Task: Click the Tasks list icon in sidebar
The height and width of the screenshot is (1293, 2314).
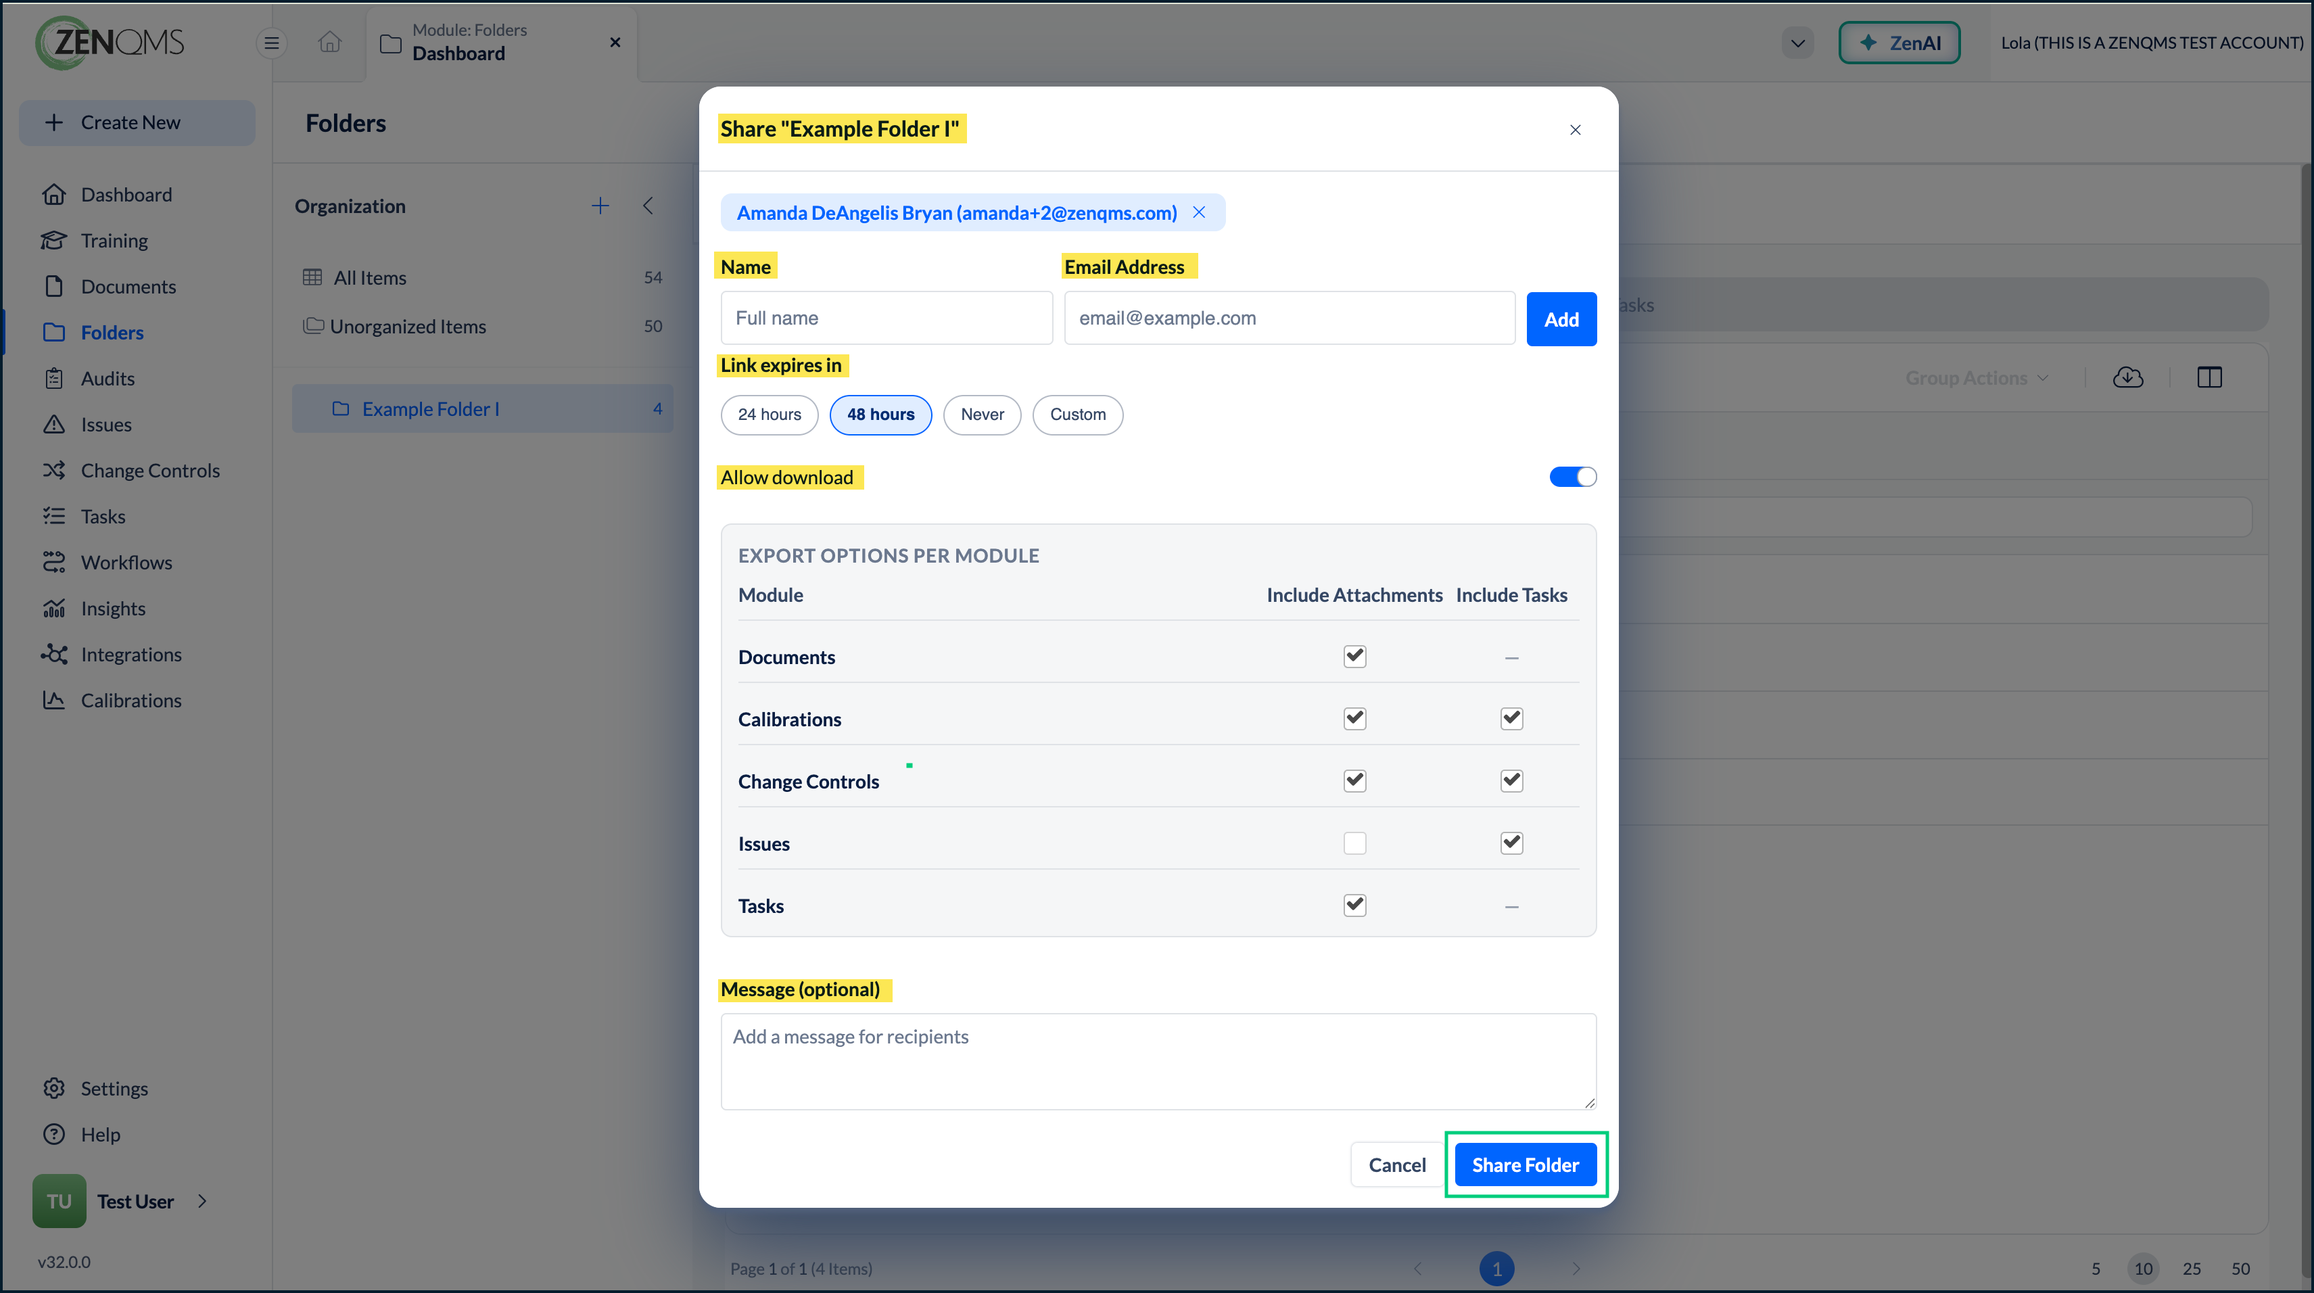Action: (x=54, y=516)
